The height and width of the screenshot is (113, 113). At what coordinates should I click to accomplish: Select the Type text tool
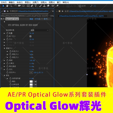pyautogui.click(x=36, y=6)
